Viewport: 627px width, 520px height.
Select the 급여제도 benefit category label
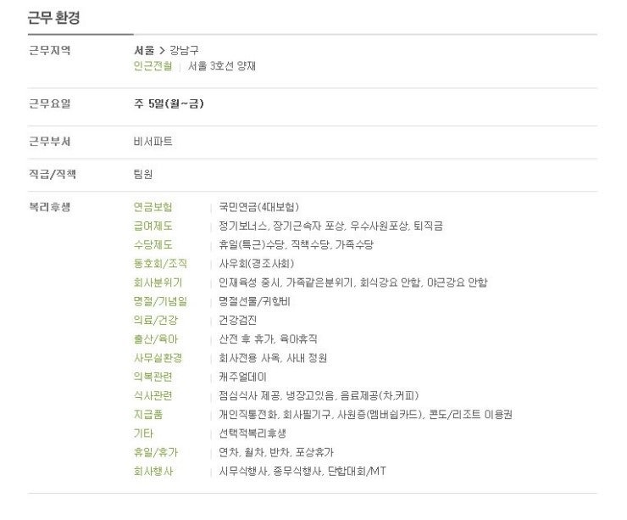[x=153, y=226]
